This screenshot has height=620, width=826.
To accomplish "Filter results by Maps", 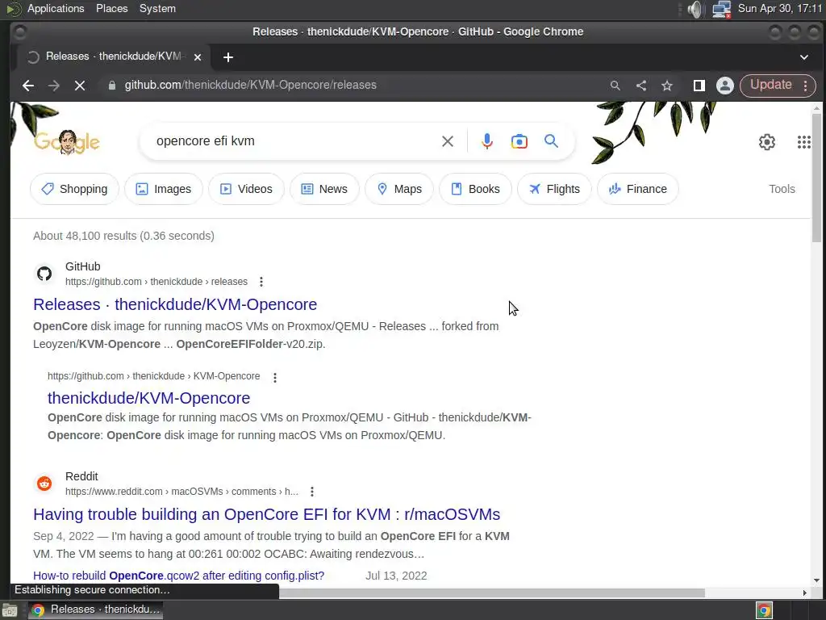I will (x=399, y=189).
